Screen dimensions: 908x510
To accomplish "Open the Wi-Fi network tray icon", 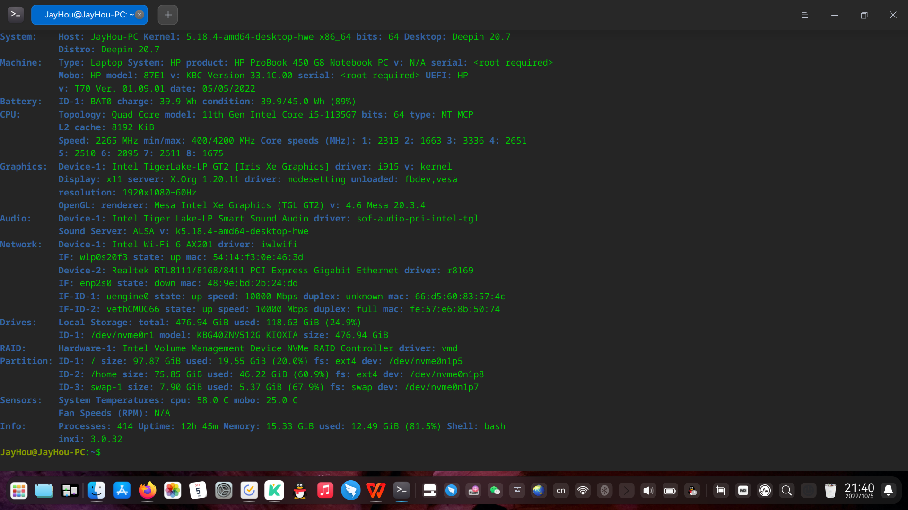I will pyautogui.click(x=583, y=491).
